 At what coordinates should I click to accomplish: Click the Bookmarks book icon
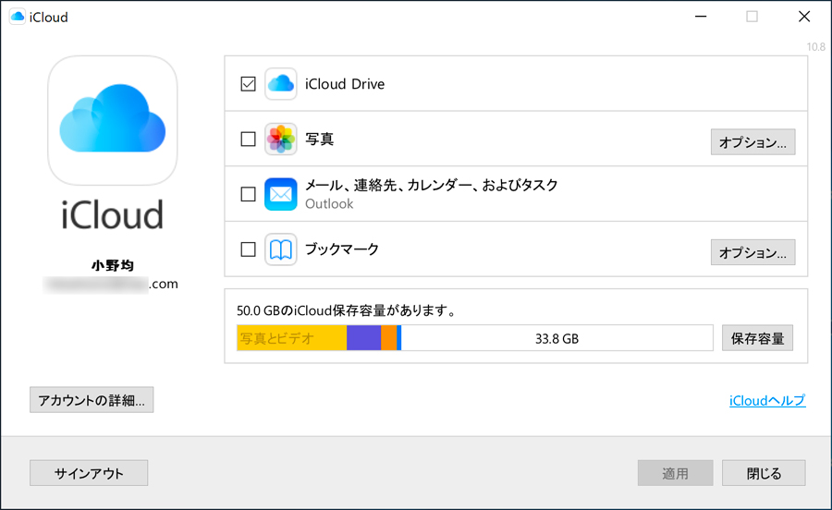coord(280,249)
